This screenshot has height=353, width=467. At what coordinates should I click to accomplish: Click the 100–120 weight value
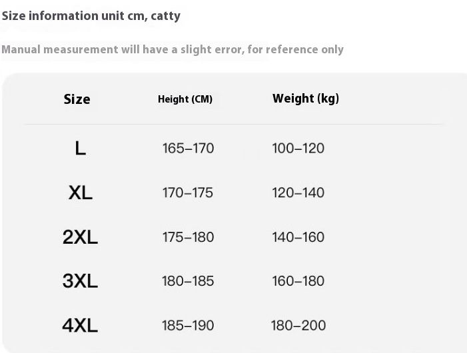click(298, 148)
